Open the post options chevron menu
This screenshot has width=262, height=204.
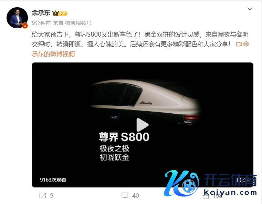pyautogui.click(x=250, y=9)
